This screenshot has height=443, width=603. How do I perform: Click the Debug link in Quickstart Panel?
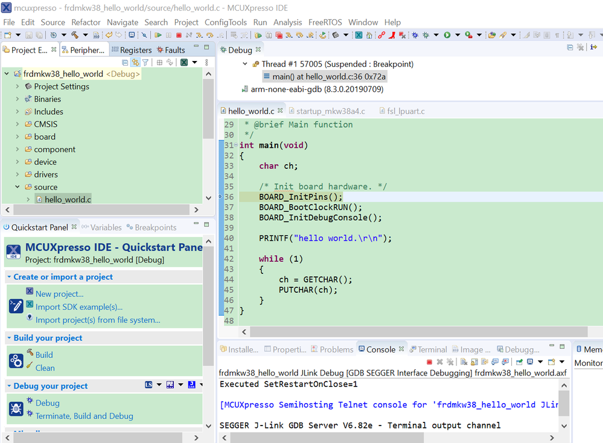[48, 403]
